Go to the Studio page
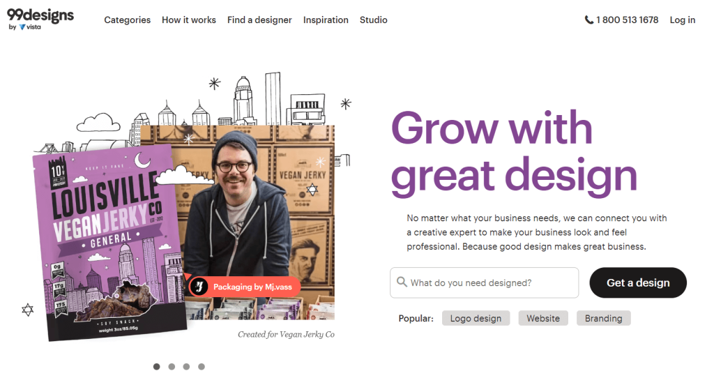 (374, 20)
